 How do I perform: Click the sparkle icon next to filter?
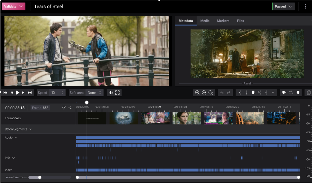click(x=70, y=108)
